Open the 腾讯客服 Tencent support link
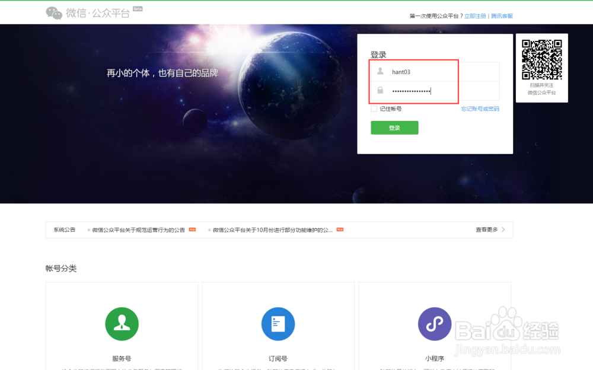593x370 pixels. point(502,15)
